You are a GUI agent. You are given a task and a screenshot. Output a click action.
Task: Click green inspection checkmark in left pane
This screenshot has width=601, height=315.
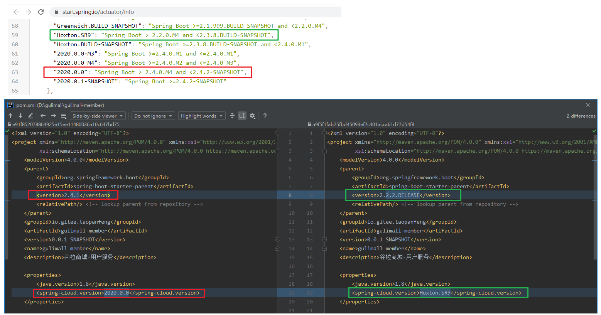pos(7,131)
